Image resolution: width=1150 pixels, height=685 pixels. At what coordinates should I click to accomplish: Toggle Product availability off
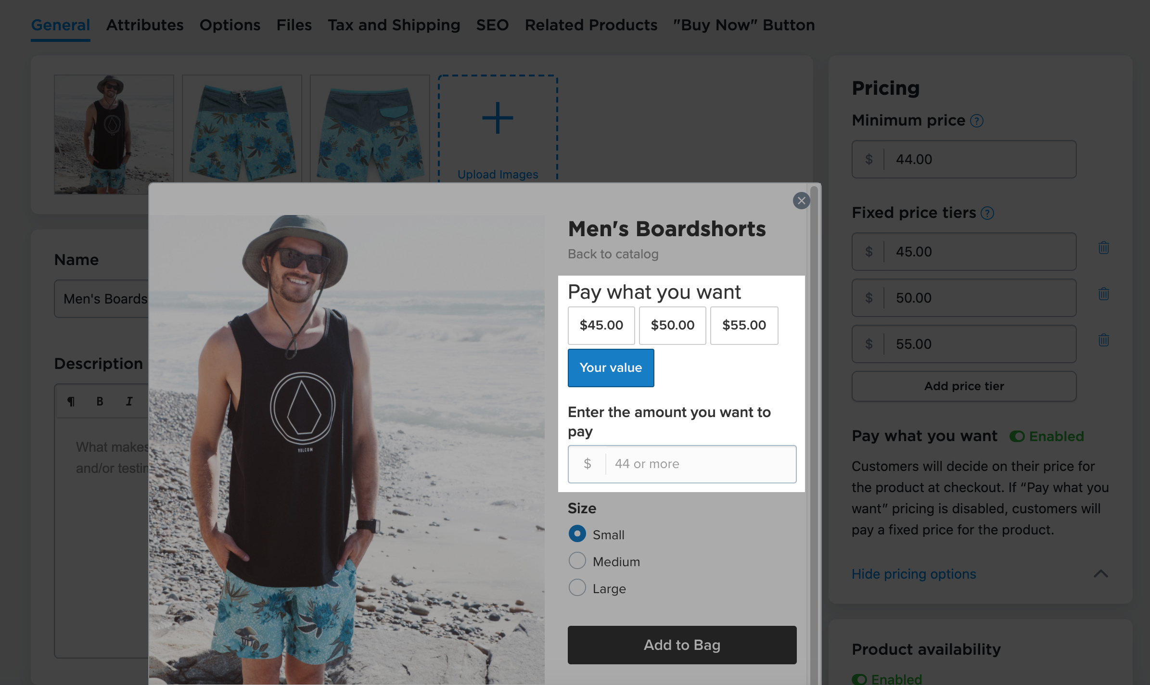coord(861,679)
